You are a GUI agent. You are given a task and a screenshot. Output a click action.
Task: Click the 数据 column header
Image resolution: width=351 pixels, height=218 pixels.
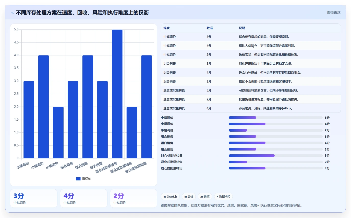pyautogui.click(x=210, y=28)
